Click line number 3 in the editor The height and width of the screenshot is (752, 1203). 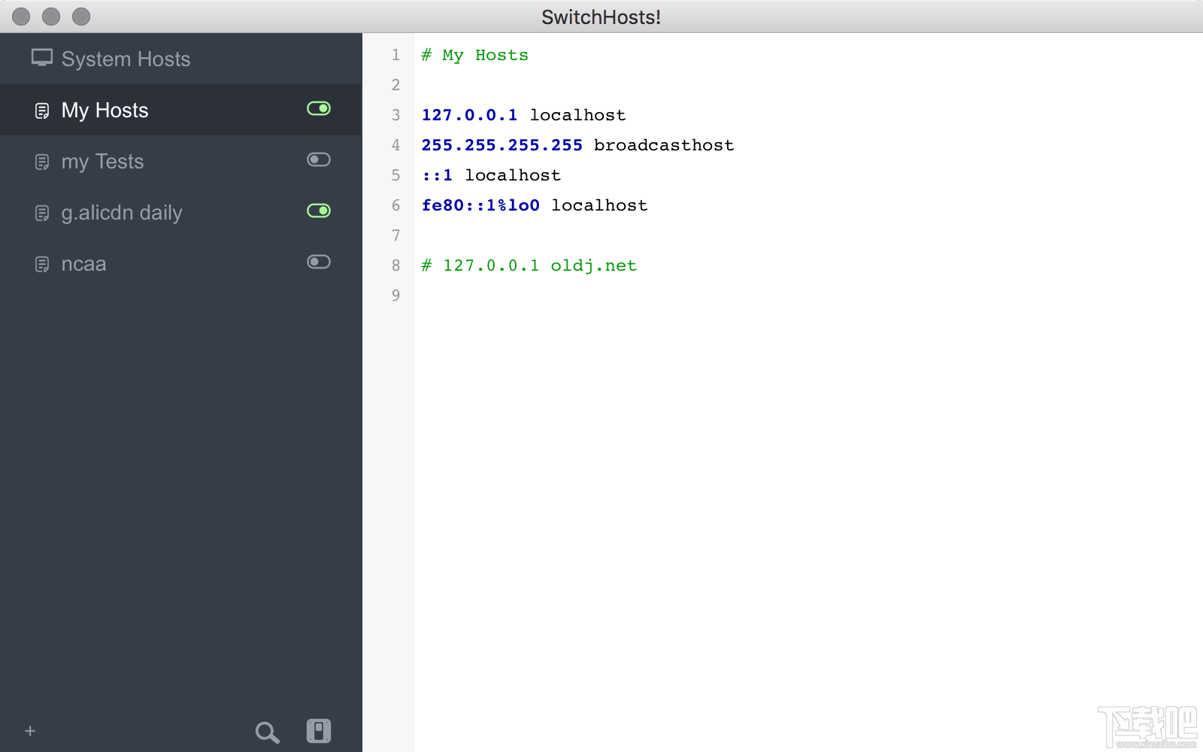395,114
